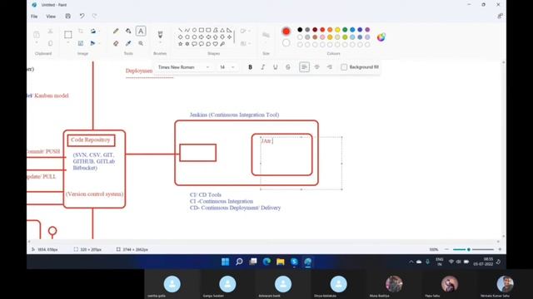Image resolution: width=533 pixels, height=299 pixels.
Task: Expand the Rotate options arrow
Action: point(99,32)
